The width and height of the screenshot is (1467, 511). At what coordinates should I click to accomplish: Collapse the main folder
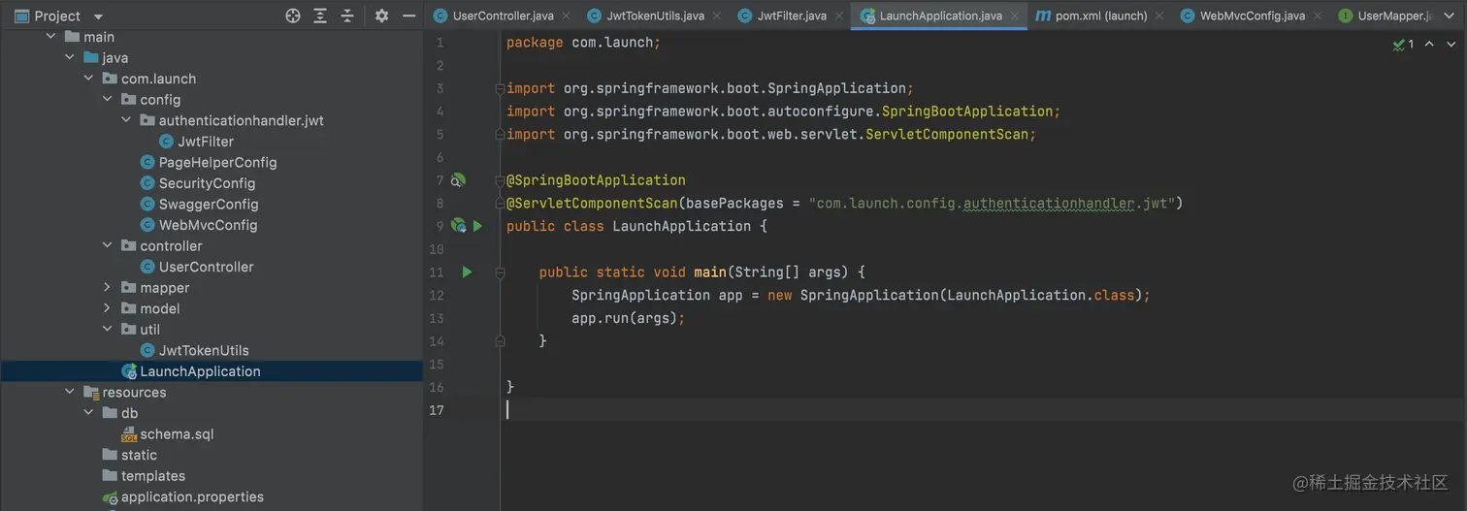pyautogui.click(x=50, y=37)
